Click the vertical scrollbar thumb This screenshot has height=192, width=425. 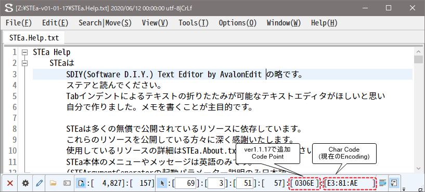pos(418,60)
